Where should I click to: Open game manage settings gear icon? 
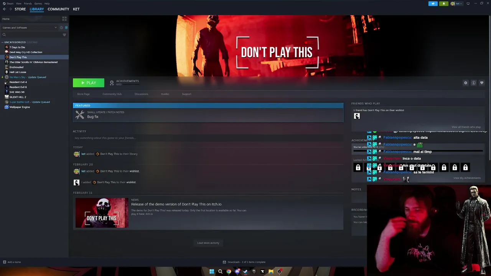(x=466, y=83)
